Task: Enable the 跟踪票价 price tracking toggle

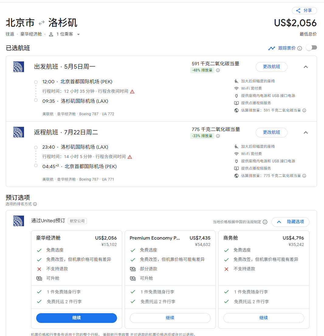Action: point(312,48)
